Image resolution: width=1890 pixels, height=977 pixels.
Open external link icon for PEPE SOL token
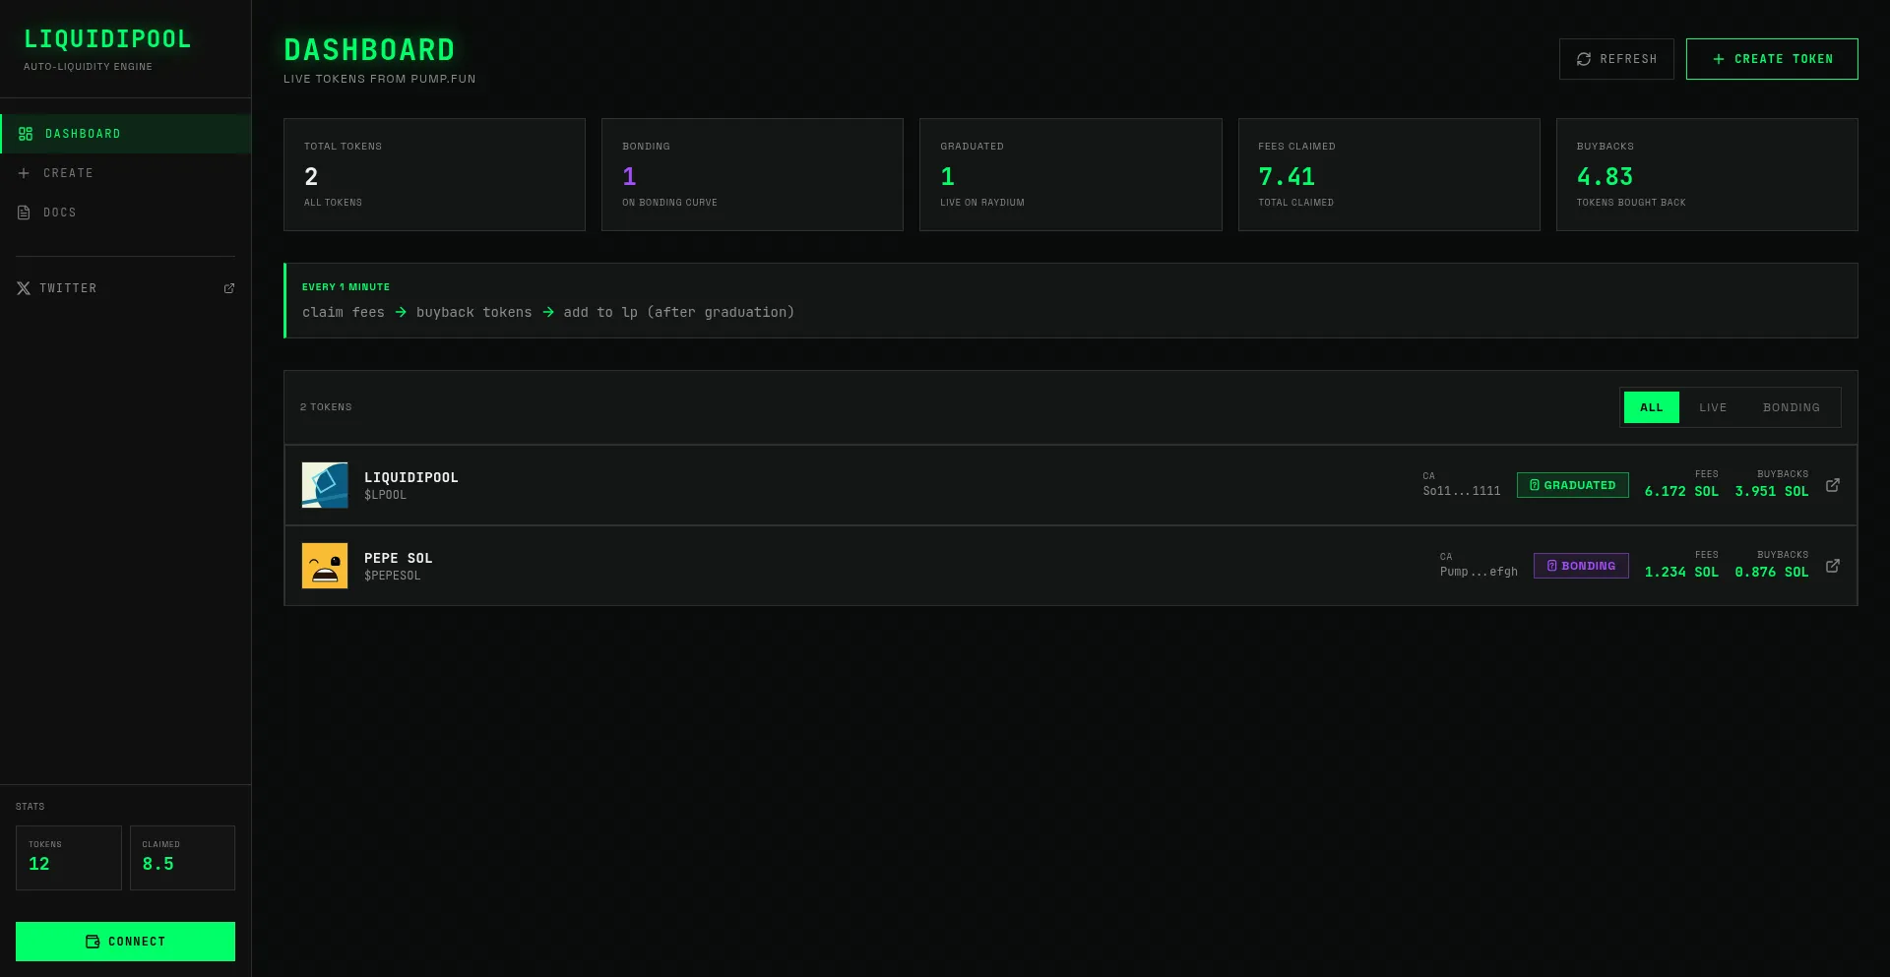[x=1832, y=566]
